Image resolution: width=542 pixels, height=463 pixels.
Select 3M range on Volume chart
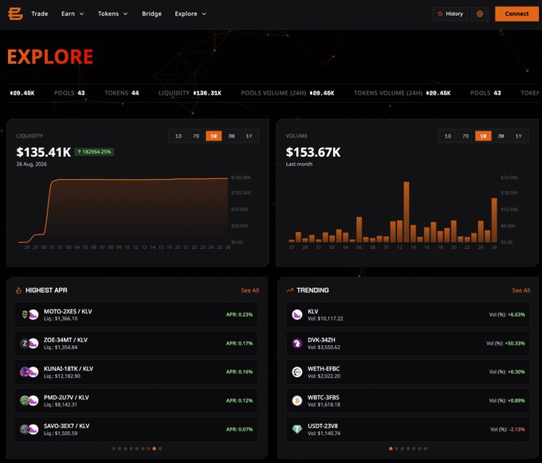501,136
